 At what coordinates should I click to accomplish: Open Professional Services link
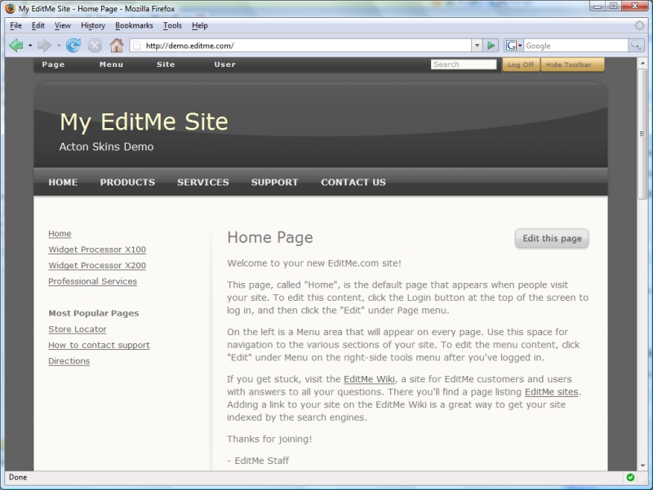(x=92, y=281)
